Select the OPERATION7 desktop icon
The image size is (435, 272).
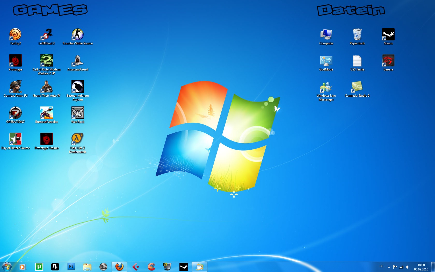point(16,115)
